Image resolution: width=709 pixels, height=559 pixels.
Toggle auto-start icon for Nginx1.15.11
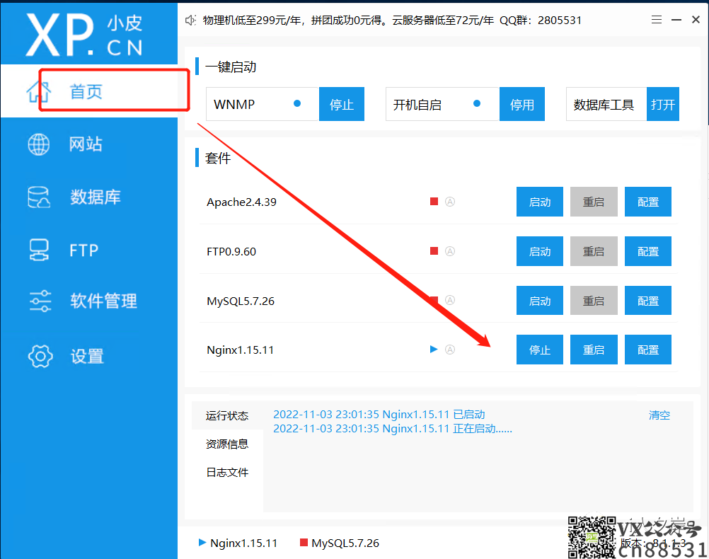[x=450, y=349]
